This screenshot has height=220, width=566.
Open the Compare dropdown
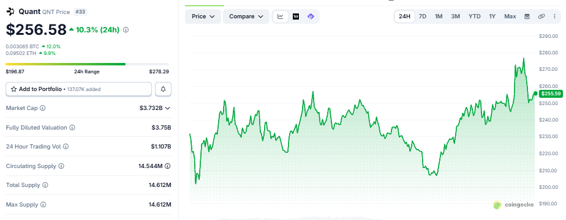click(x=246, y=16)
